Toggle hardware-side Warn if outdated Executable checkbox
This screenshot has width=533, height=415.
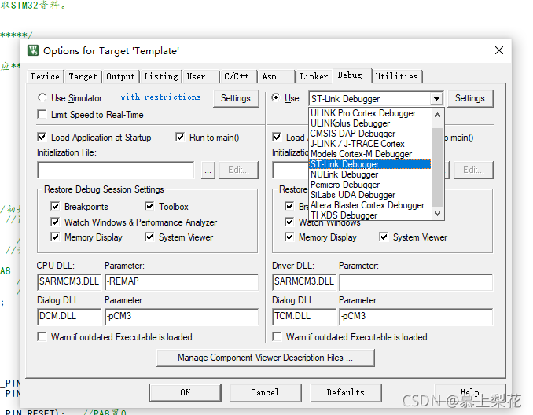point(277,336)
